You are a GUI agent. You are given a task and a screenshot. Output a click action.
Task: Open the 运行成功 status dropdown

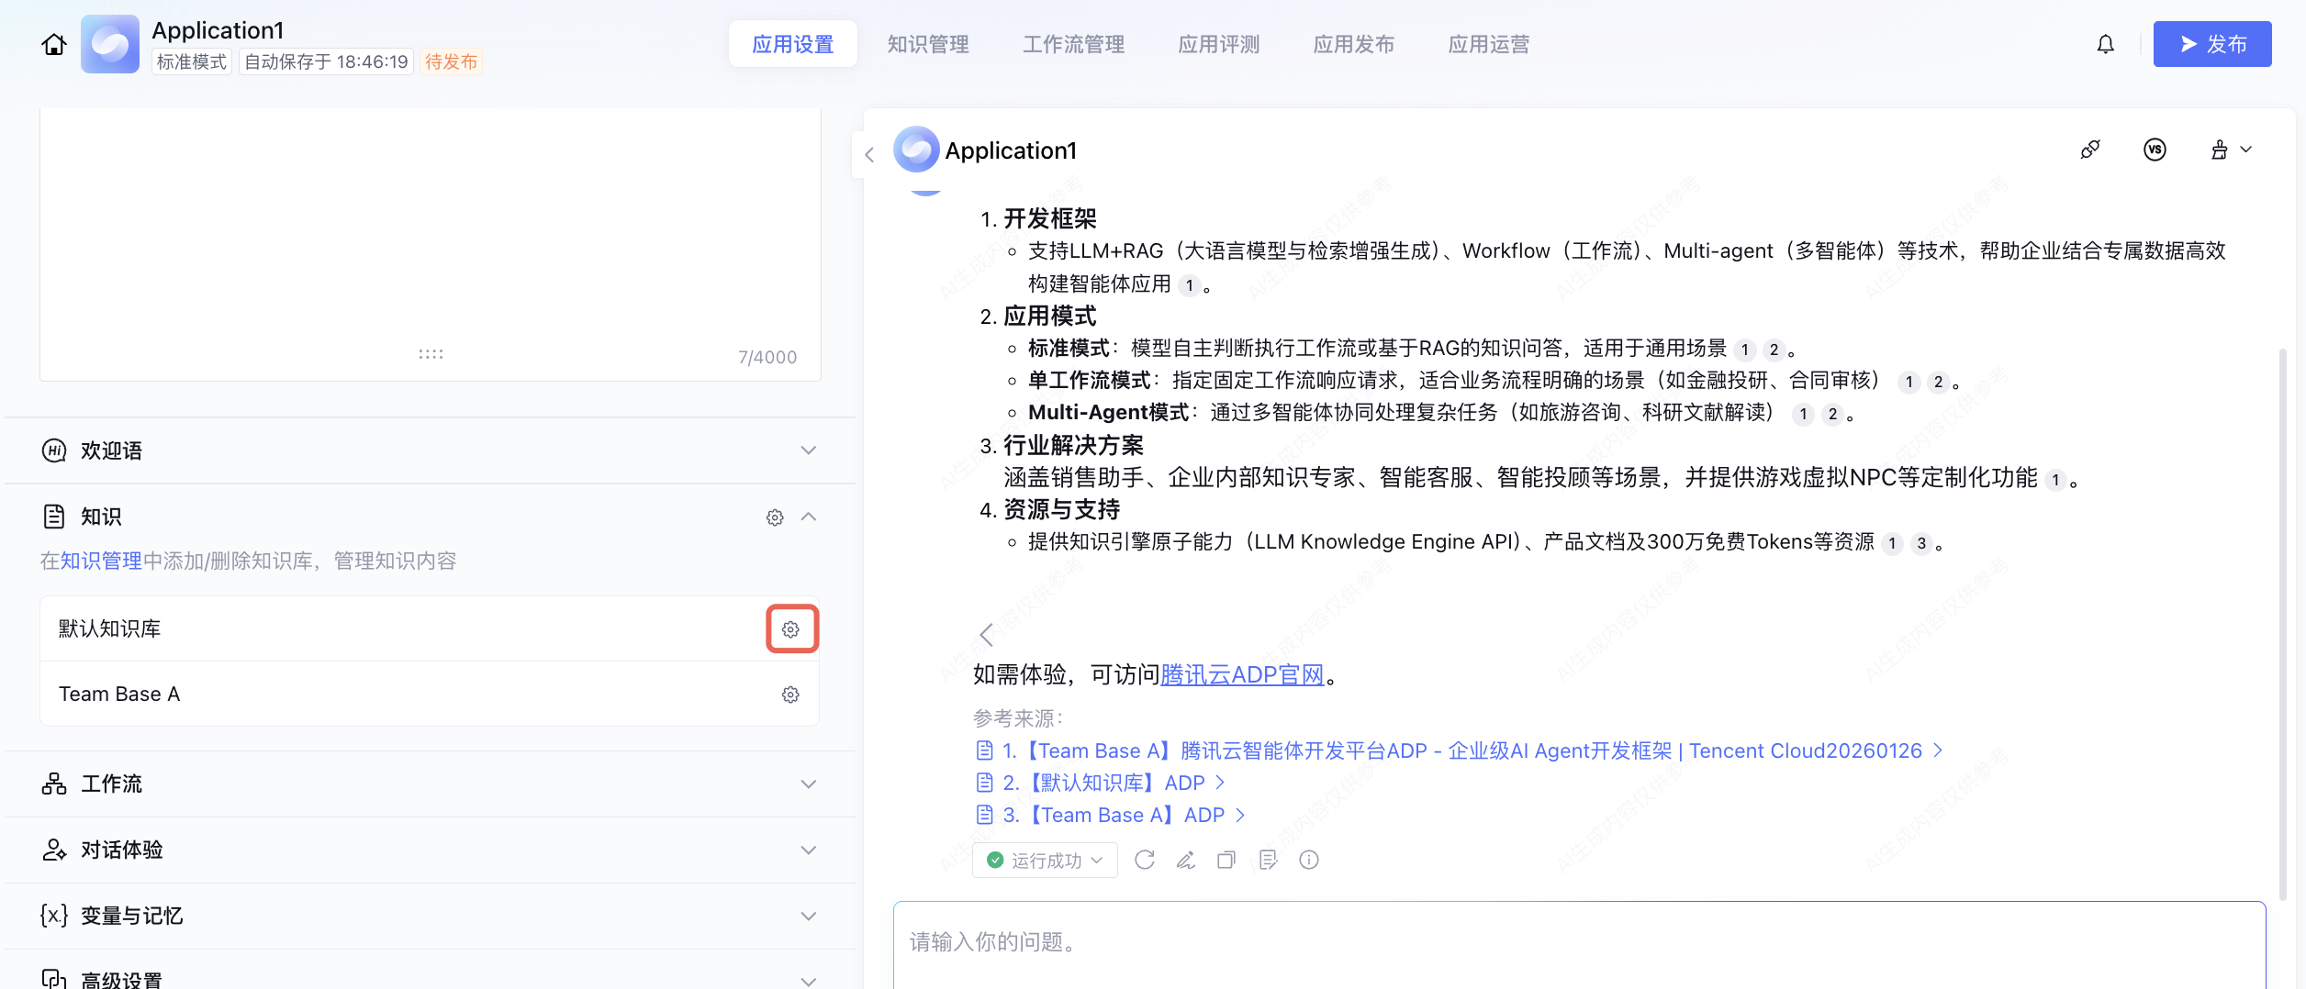tap(1045, 860)
